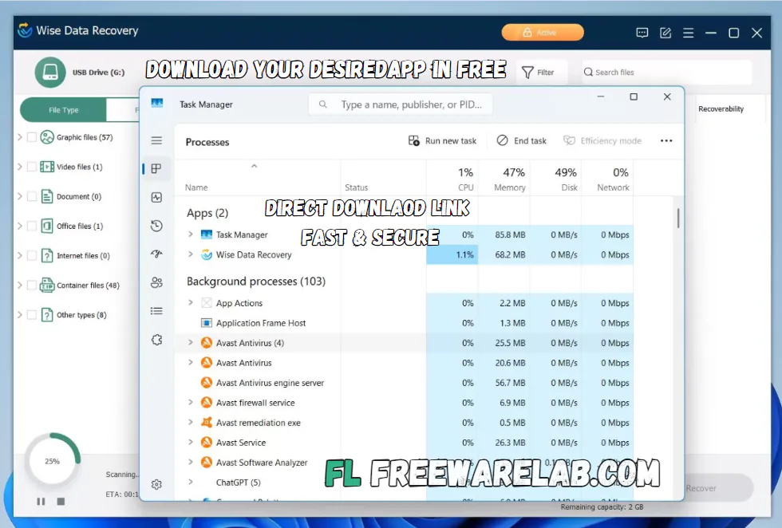The image size is (782, 528).
Task: Click Task Manager search field
Action: click(x=401, y=104)
